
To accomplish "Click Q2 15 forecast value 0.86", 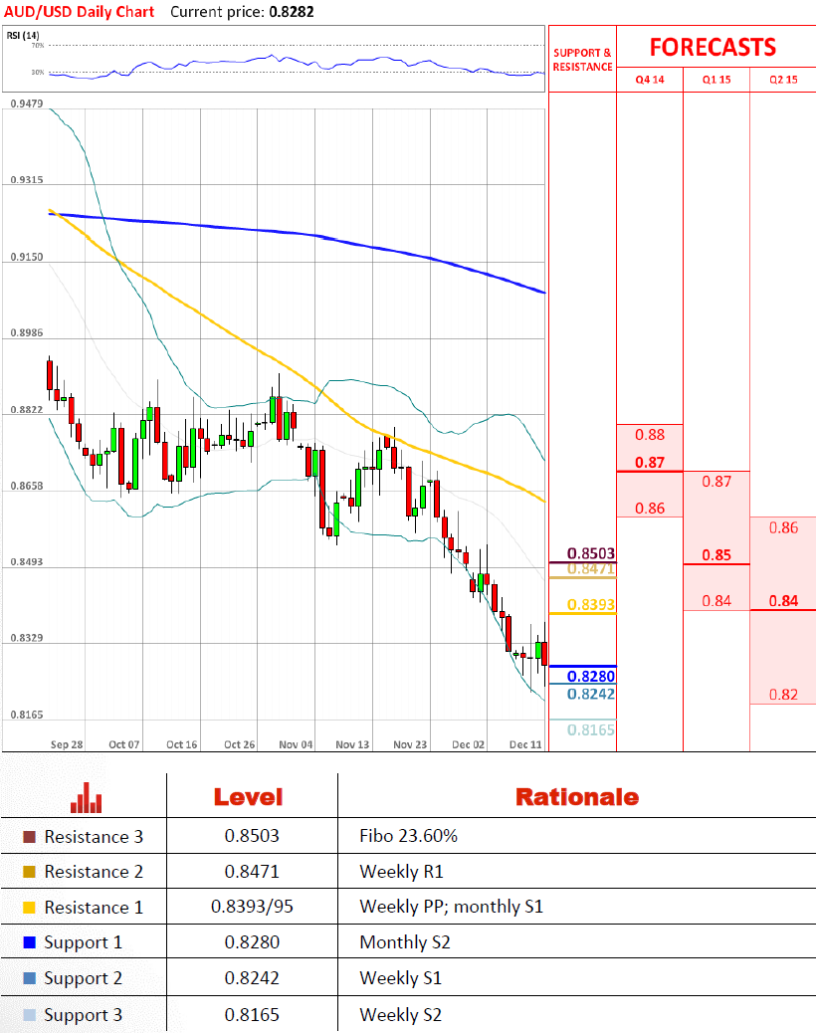I will (783, 527).
